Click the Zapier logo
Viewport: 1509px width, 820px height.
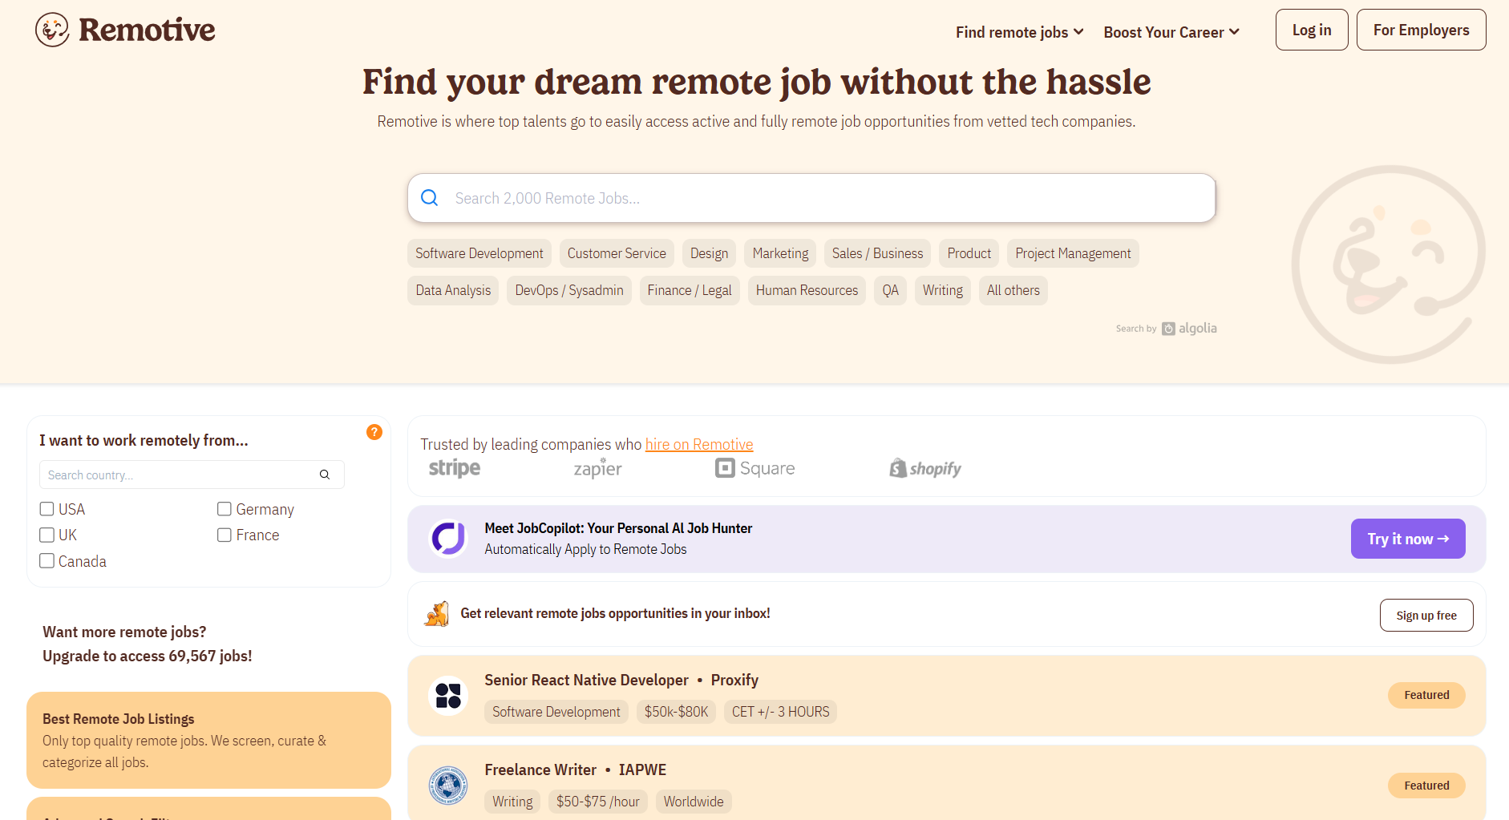(597, 468)
